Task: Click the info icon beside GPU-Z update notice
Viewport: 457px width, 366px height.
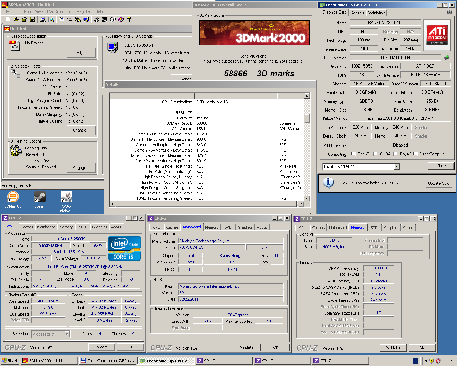Action: pos(328,183)
